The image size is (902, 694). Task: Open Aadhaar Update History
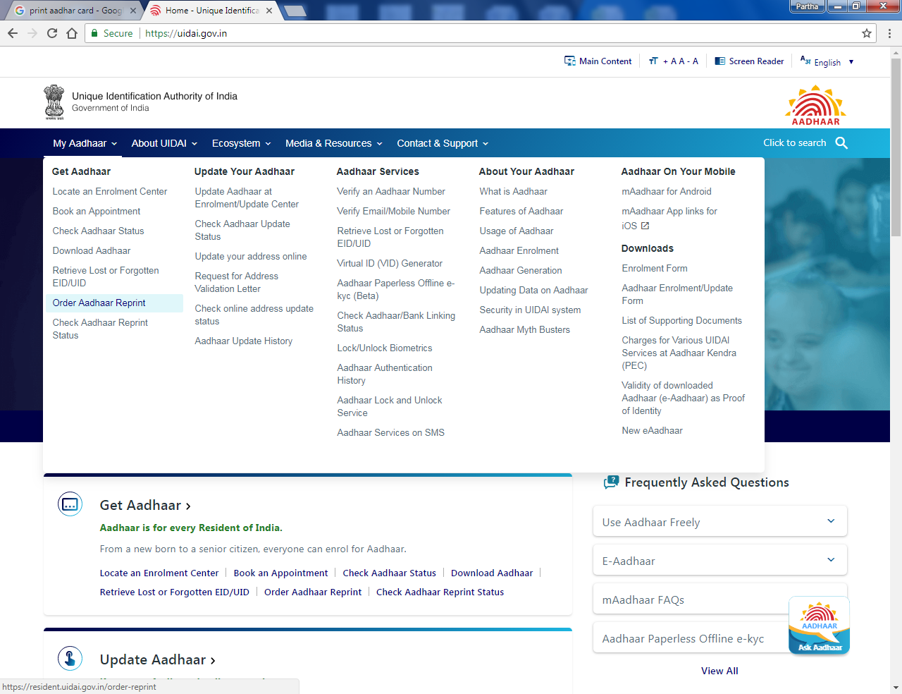tap(244, 341)
